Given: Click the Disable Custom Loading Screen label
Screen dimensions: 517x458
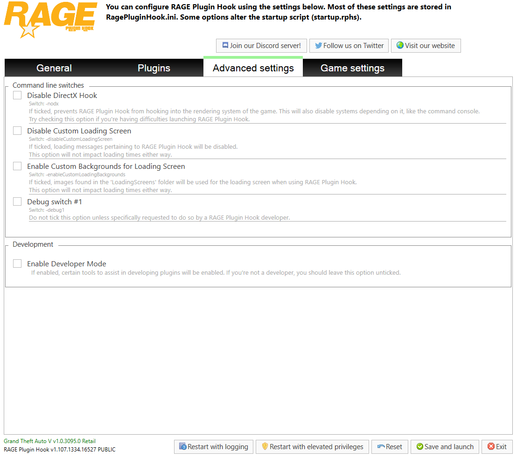Looking at the screenshot, I should 79,131.
